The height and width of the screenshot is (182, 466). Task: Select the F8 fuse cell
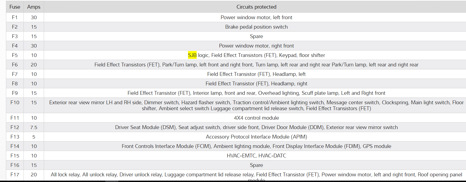(x=15, y=84)
